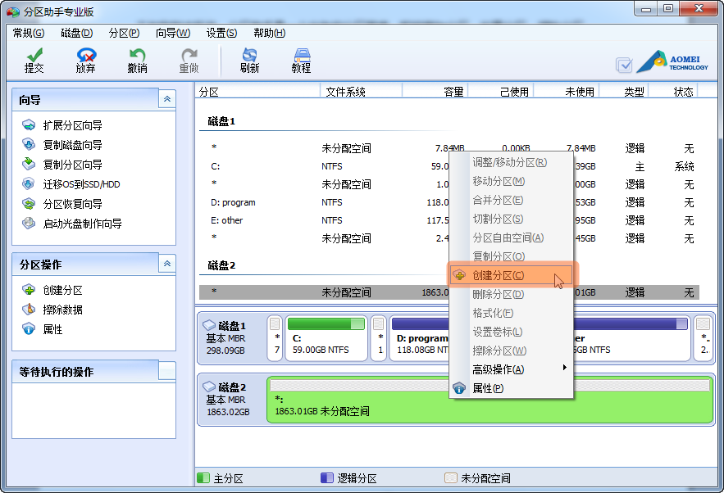Click the green 主分区 legend swatch
The height and width of the screenshot is (493, 724).
[x=203, y=478]
